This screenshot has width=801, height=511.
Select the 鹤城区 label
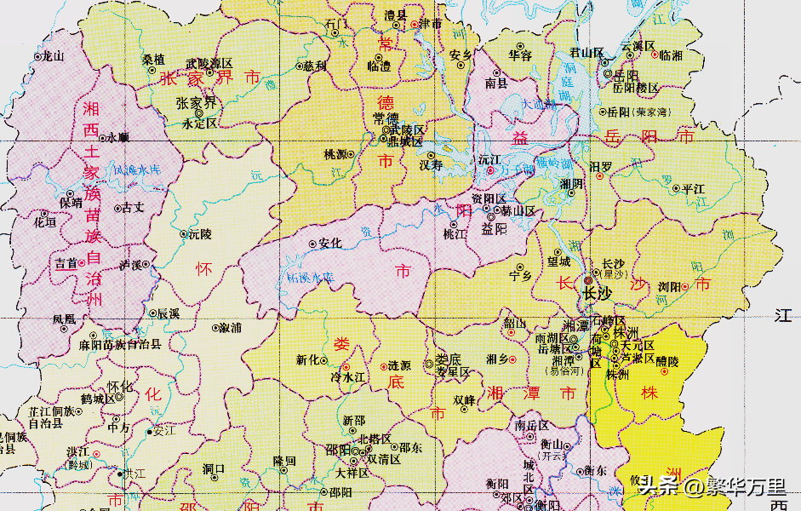(98, 398)
